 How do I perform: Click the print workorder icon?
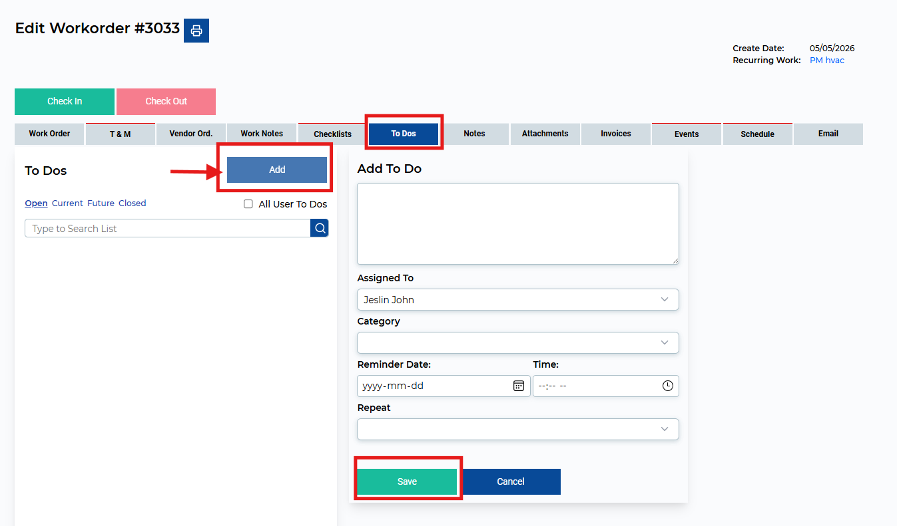coord(196,31)
